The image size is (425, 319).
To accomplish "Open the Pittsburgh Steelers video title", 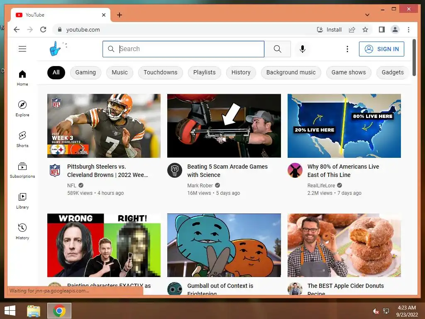I will (107, 171).
